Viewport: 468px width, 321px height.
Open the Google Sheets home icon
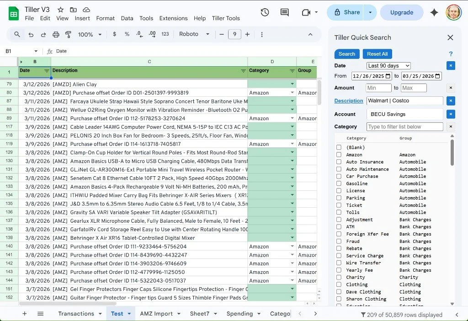coord(14,14)
